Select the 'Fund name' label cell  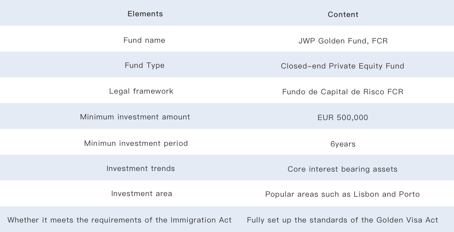pyautogui.click(x=144, y=40)
